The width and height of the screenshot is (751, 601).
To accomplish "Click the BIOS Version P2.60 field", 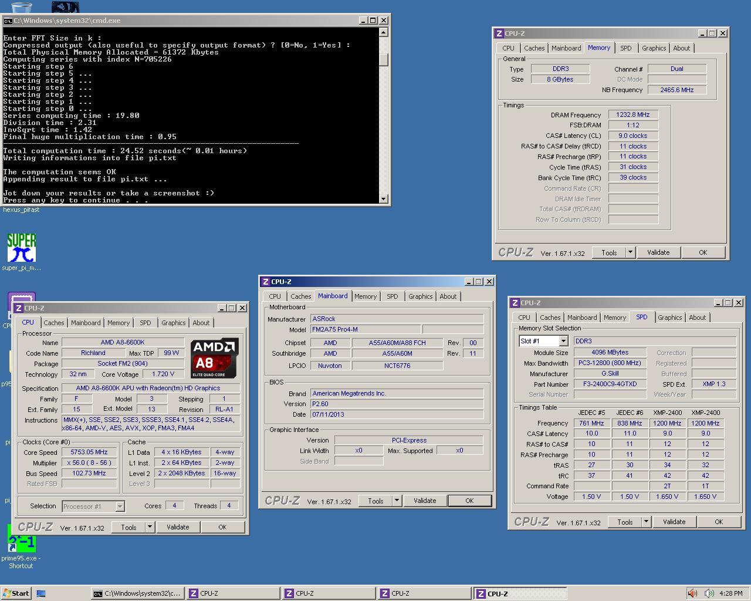I will pos(397,404).
